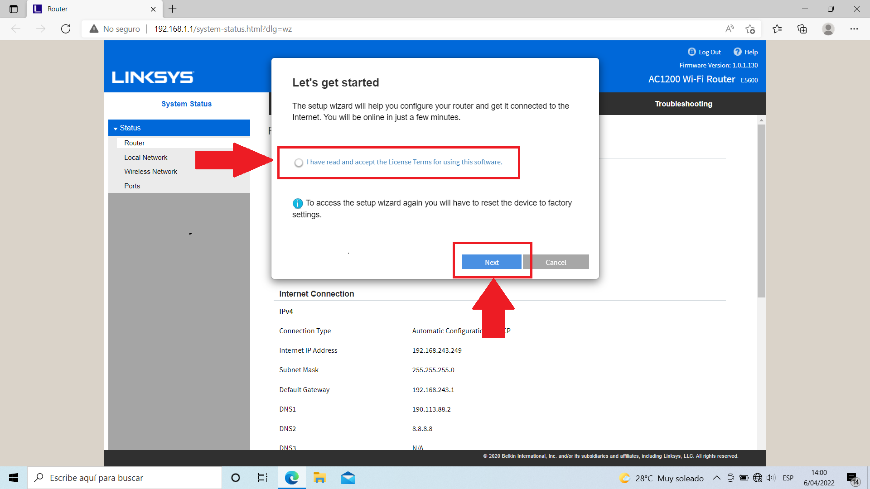Image resolution: width=870 pixels, height=489 pixels.
Task: Collapse the Status section arrow
Action: click(116, 128)
